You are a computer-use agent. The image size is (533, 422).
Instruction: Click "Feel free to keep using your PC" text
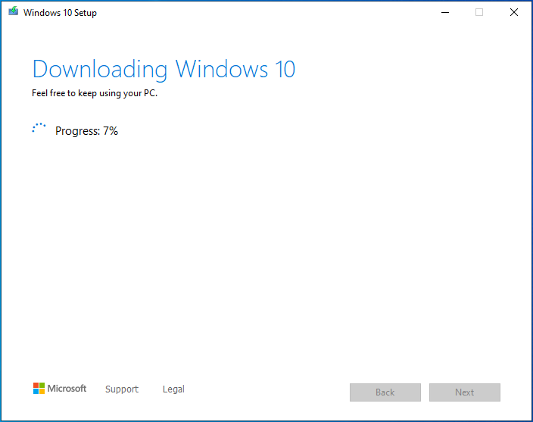point(94,94)
